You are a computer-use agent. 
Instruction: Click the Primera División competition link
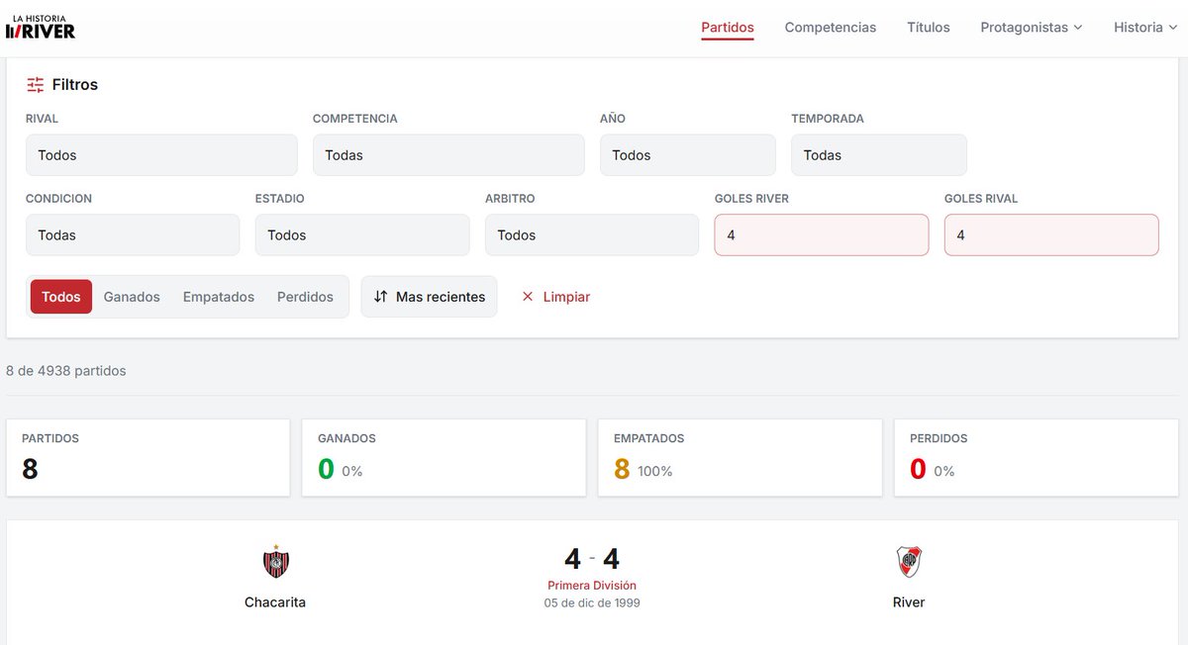592,586
